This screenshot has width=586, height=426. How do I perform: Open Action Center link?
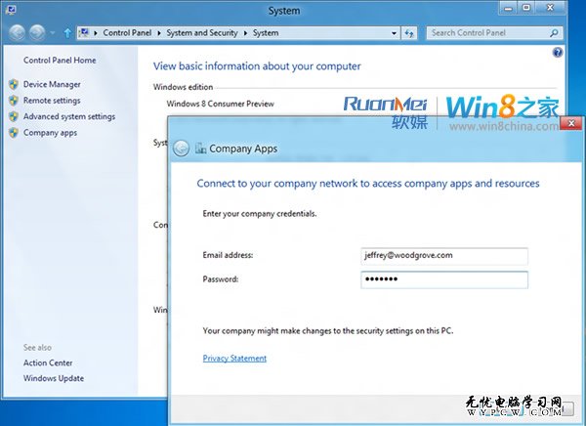[48, 362]
